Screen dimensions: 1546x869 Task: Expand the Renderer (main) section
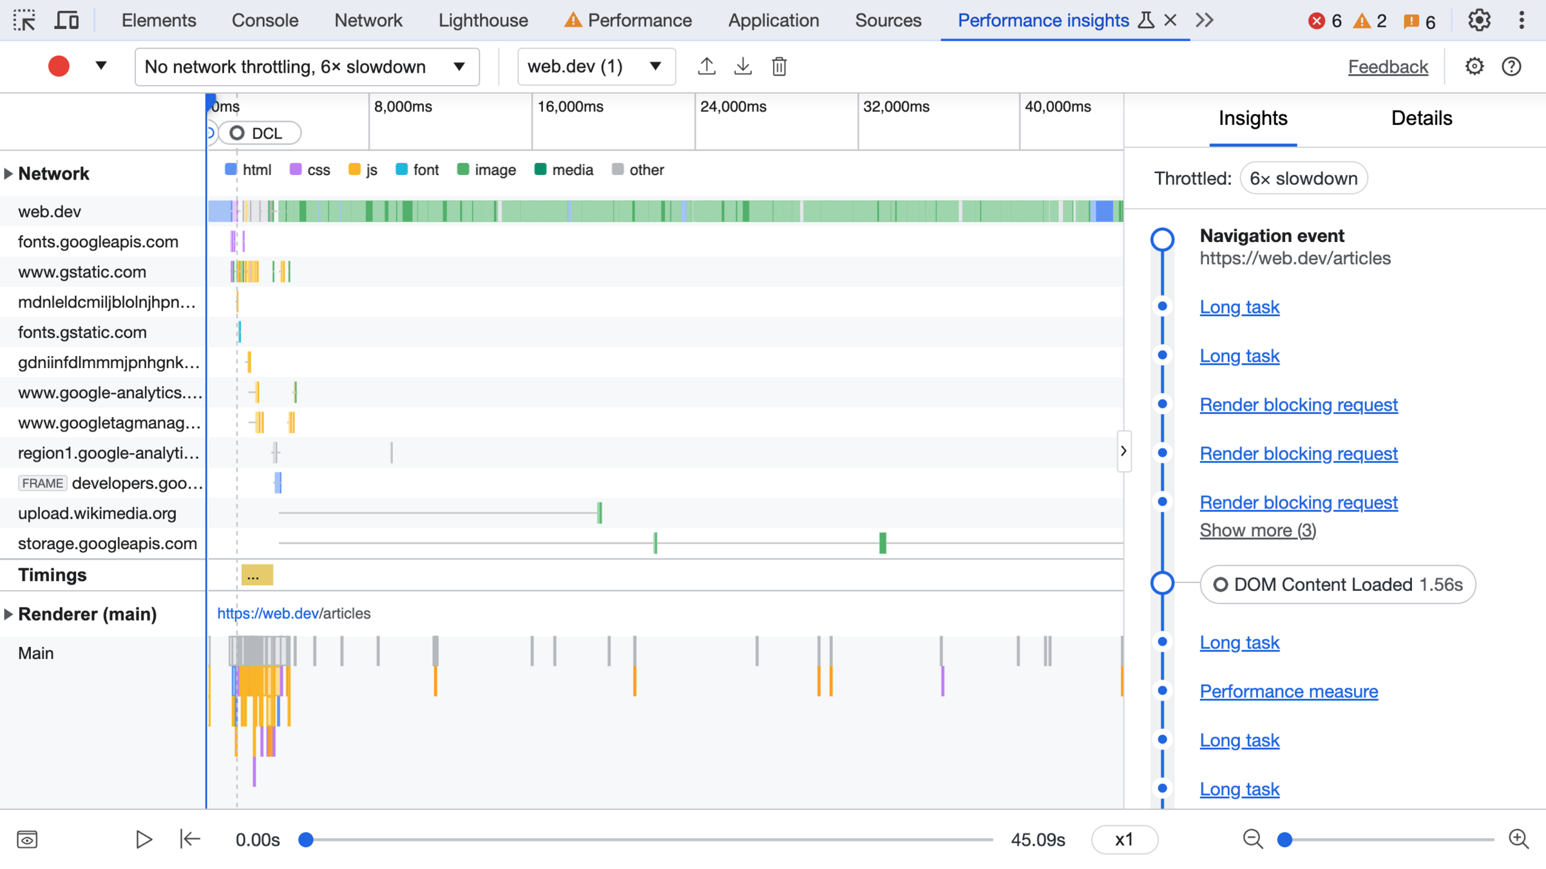point(8,614)
